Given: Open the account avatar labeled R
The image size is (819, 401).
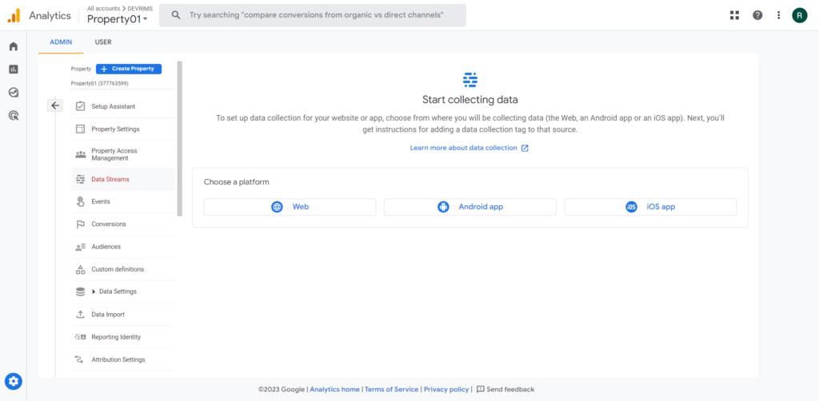Looking at the screenshot, I should tap(799, 15).
